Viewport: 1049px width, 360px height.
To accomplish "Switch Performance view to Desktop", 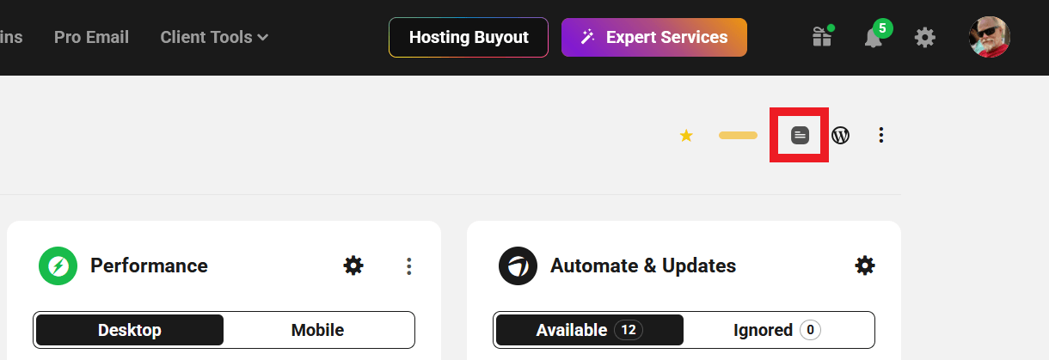I will pyautogui.click(x=130, y=330).
